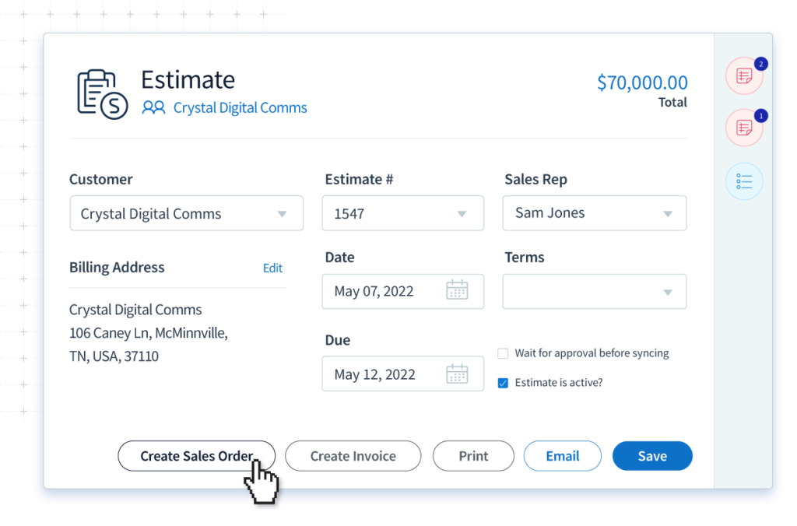The image size is (797, 526).
Task: Open the notes icon with badge 2
Action: [x=744, y=75]
